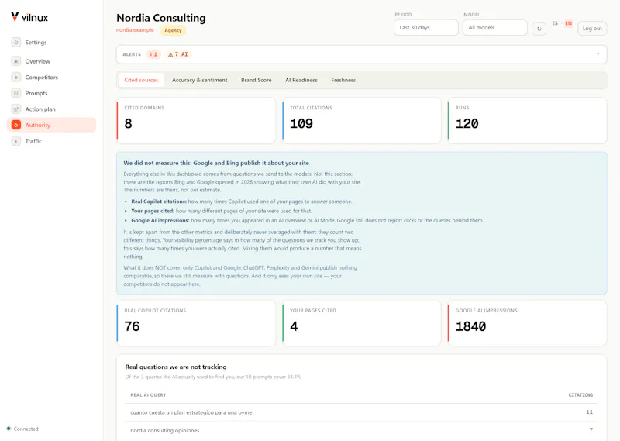Click Real questions we are not tracking heading

click(176, 367)
